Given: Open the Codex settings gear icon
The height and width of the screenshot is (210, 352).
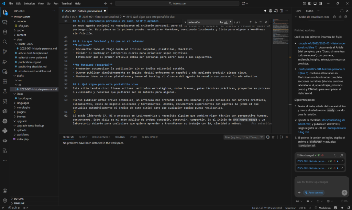Looking at the screenshot, I should point(340,17).
